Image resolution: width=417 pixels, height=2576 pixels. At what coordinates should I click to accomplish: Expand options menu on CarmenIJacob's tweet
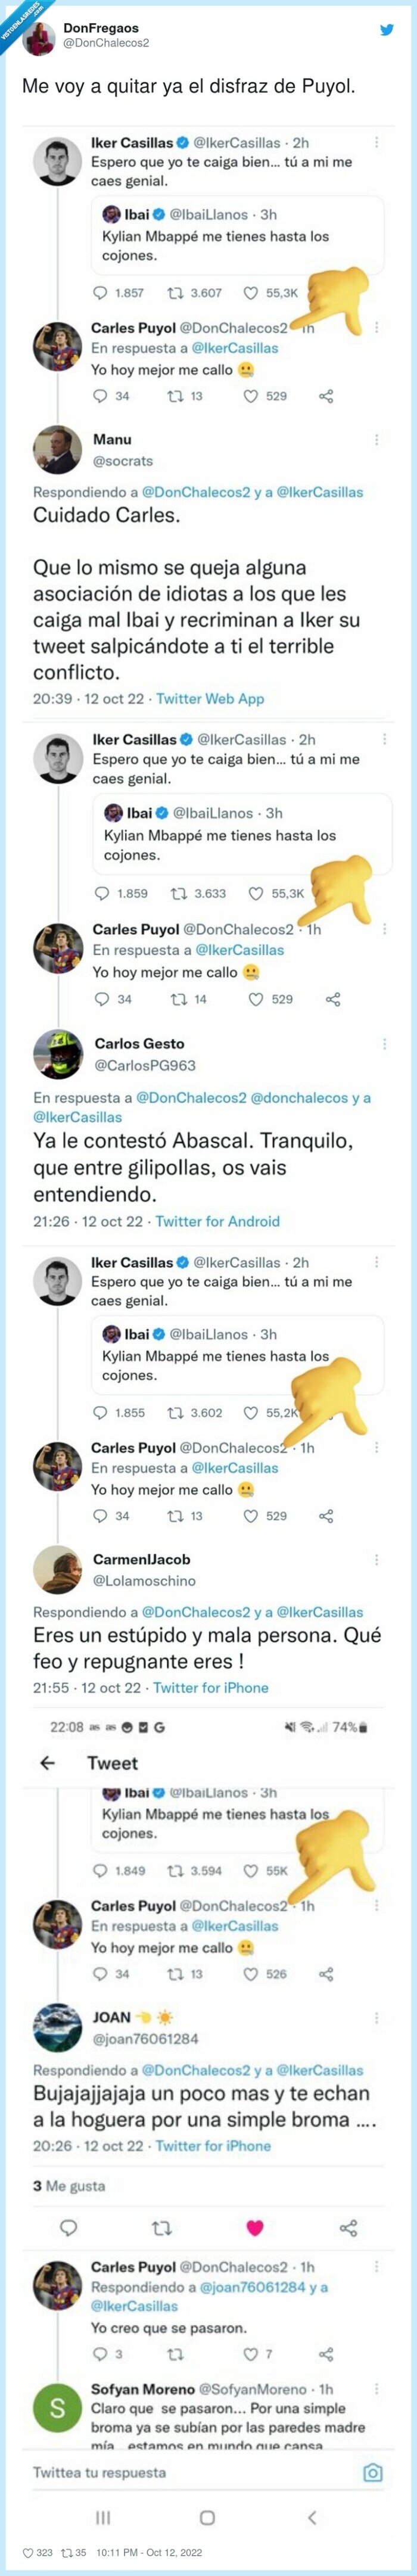377,1560
